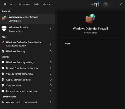Switch to the Apps filter tab
Screen dimensions: 125x109
tap(13, 4)
